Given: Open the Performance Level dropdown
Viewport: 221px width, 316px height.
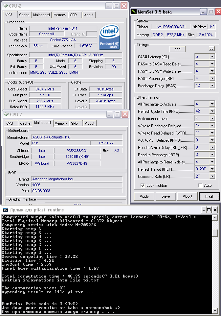Looking at the screenshot, I should click(x=212, y=118).
